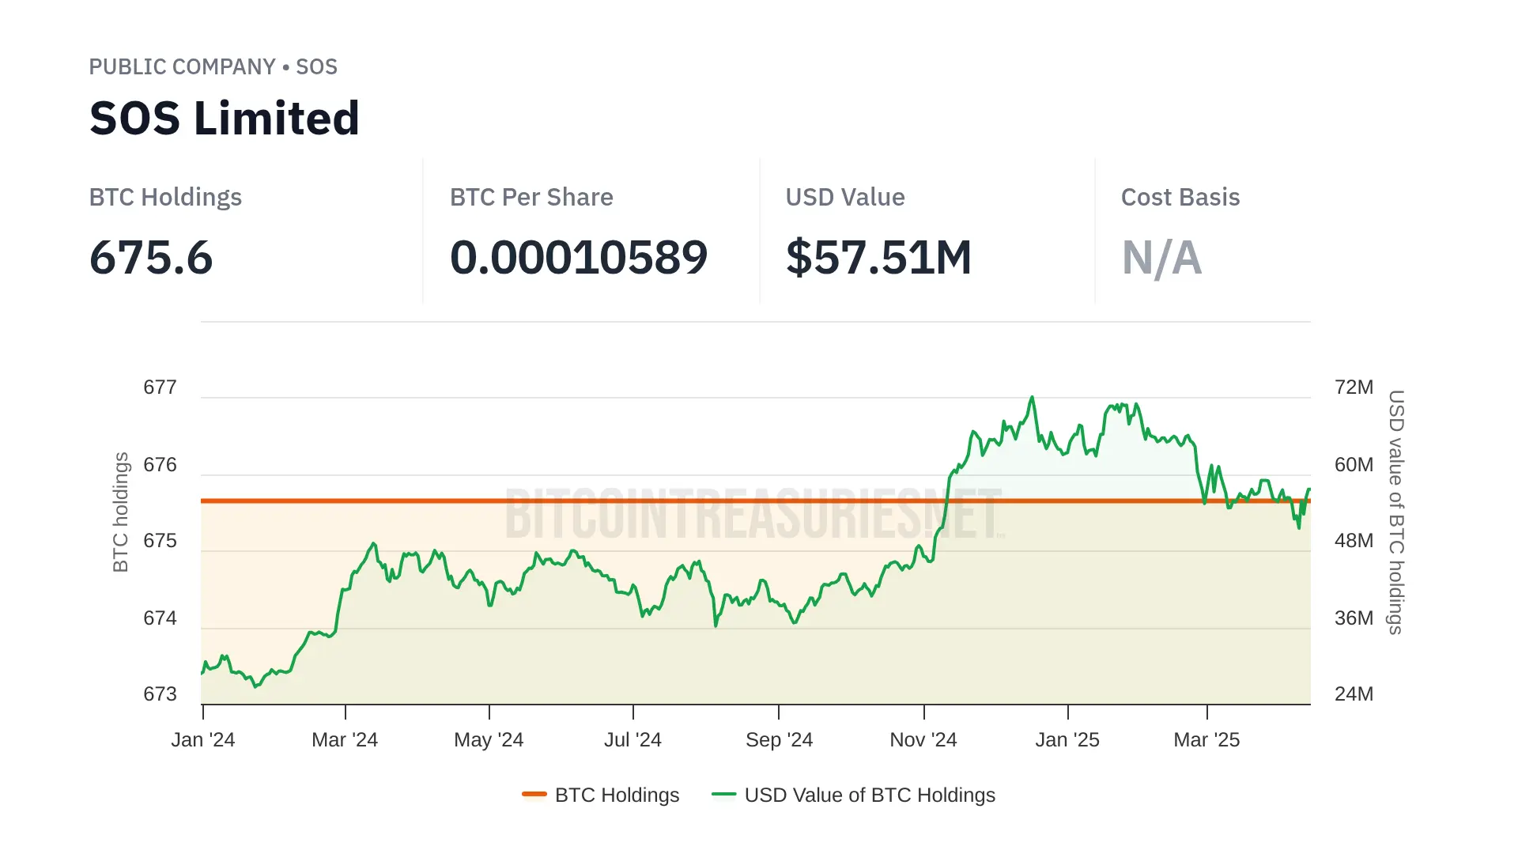The height and width of the screenshot is (854, 1518).
Task: Click the Jul '24 x-axis label
Action: click(632, 739)
